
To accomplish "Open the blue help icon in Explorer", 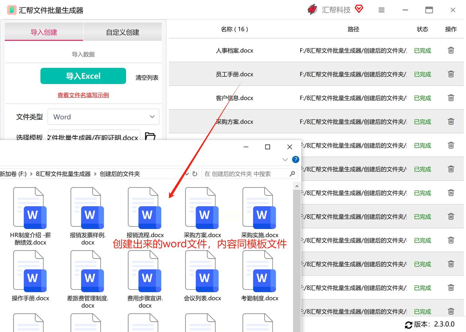I will 296,159.
